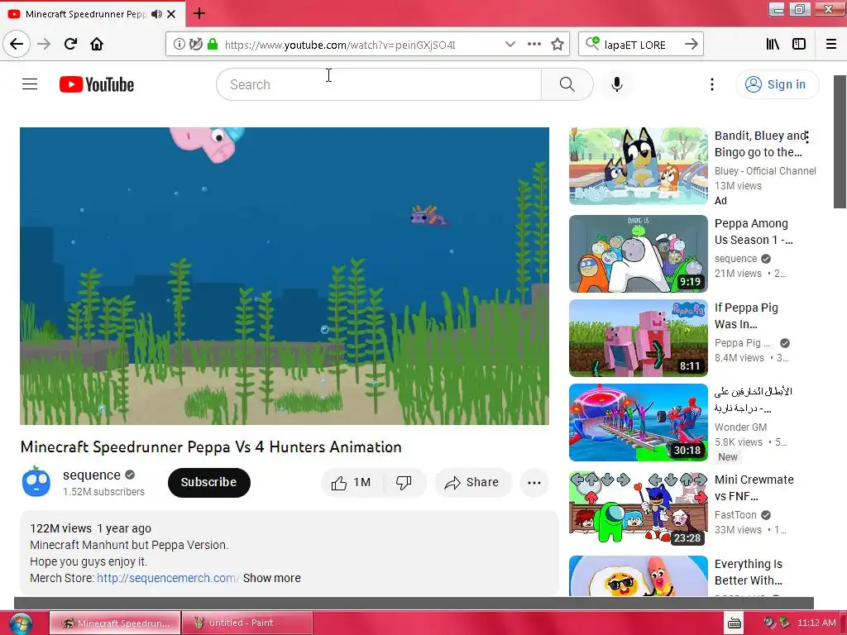
Task: Close the Minecraft Speedrunner tab
Action: tap(171, 14)
